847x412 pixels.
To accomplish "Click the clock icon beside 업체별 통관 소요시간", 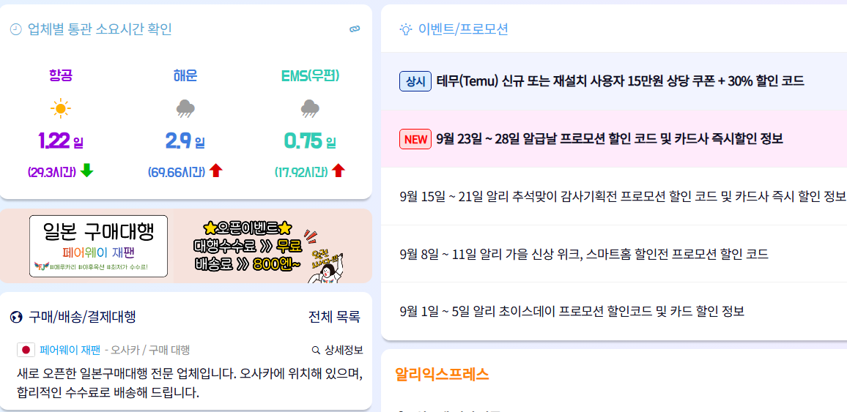I will [x=16, y=29].
